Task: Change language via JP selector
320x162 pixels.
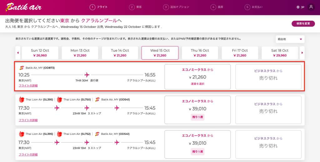Action: (x=300, y=7)
